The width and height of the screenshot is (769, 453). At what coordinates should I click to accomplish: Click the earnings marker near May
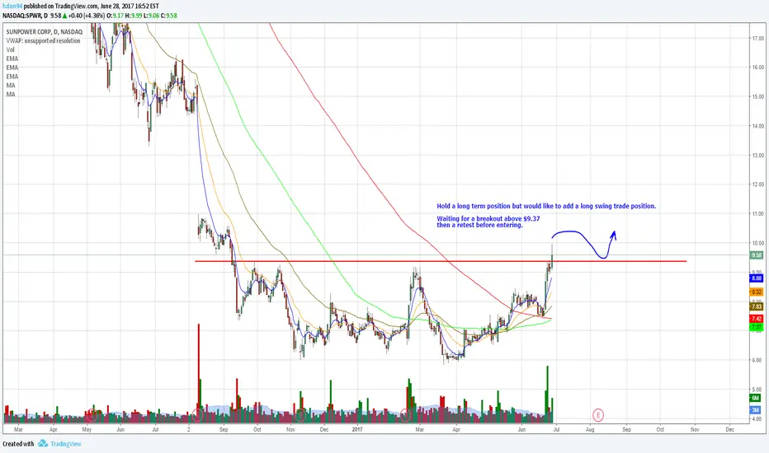point(92,415)
